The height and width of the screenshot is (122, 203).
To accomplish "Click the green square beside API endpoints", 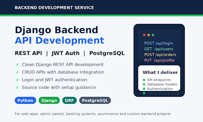I will [x=144, y=80].
